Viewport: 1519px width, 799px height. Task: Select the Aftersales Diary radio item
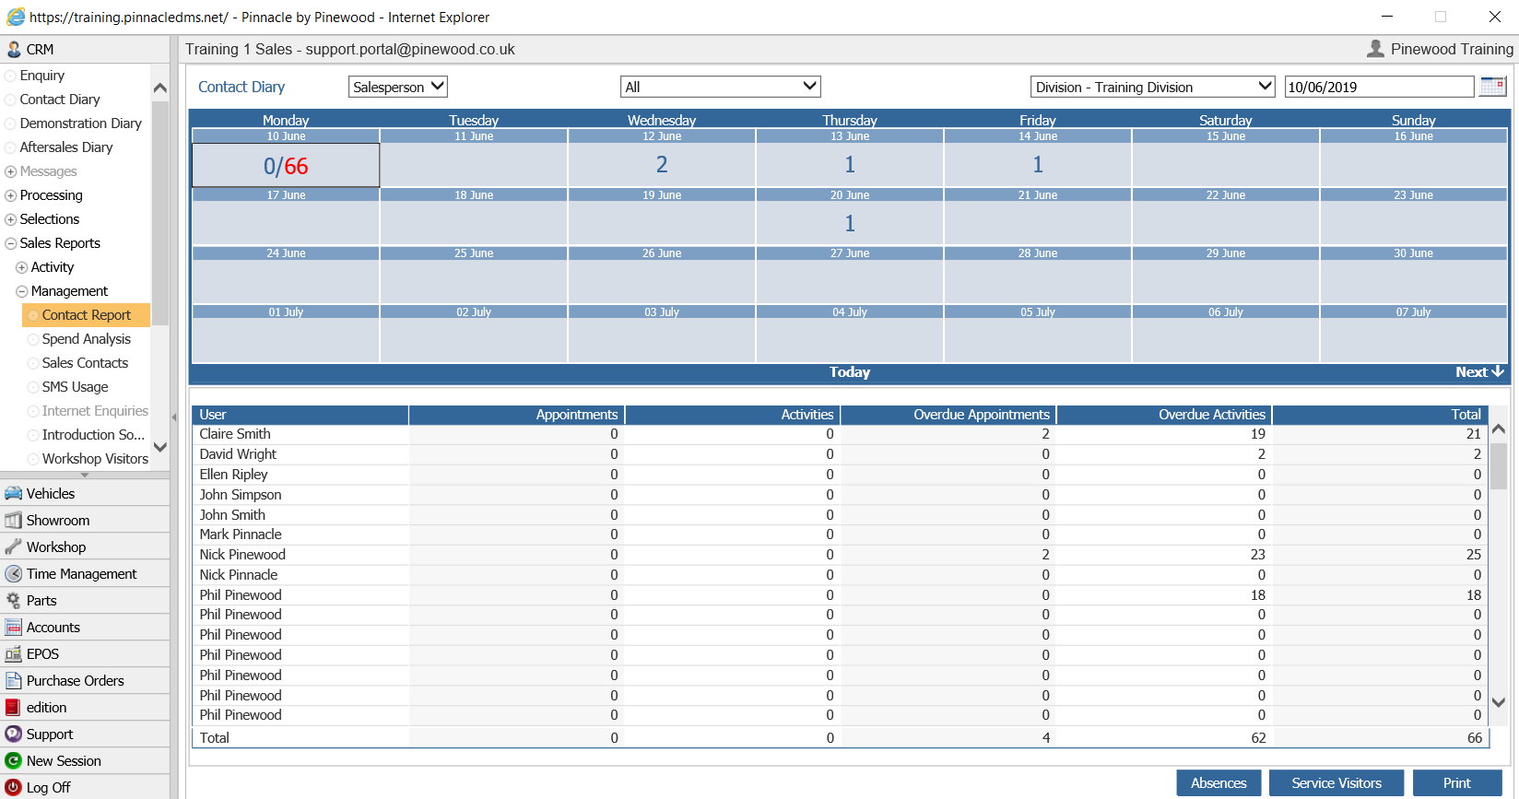coord(11,147)
